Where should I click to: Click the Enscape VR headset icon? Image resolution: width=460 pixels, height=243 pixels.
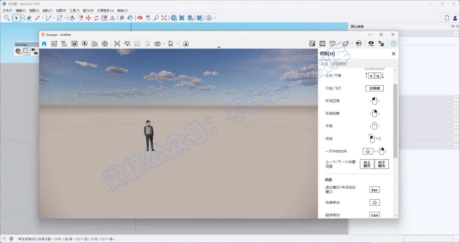[359, 44]
